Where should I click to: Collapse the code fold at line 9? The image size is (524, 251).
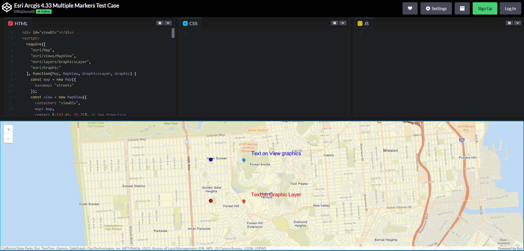pyautogui.click(x=15, y=80)
